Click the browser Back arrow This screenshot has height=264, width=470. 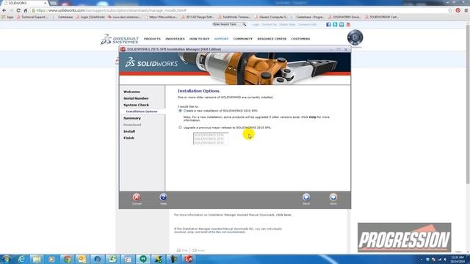tap(4, 10)
